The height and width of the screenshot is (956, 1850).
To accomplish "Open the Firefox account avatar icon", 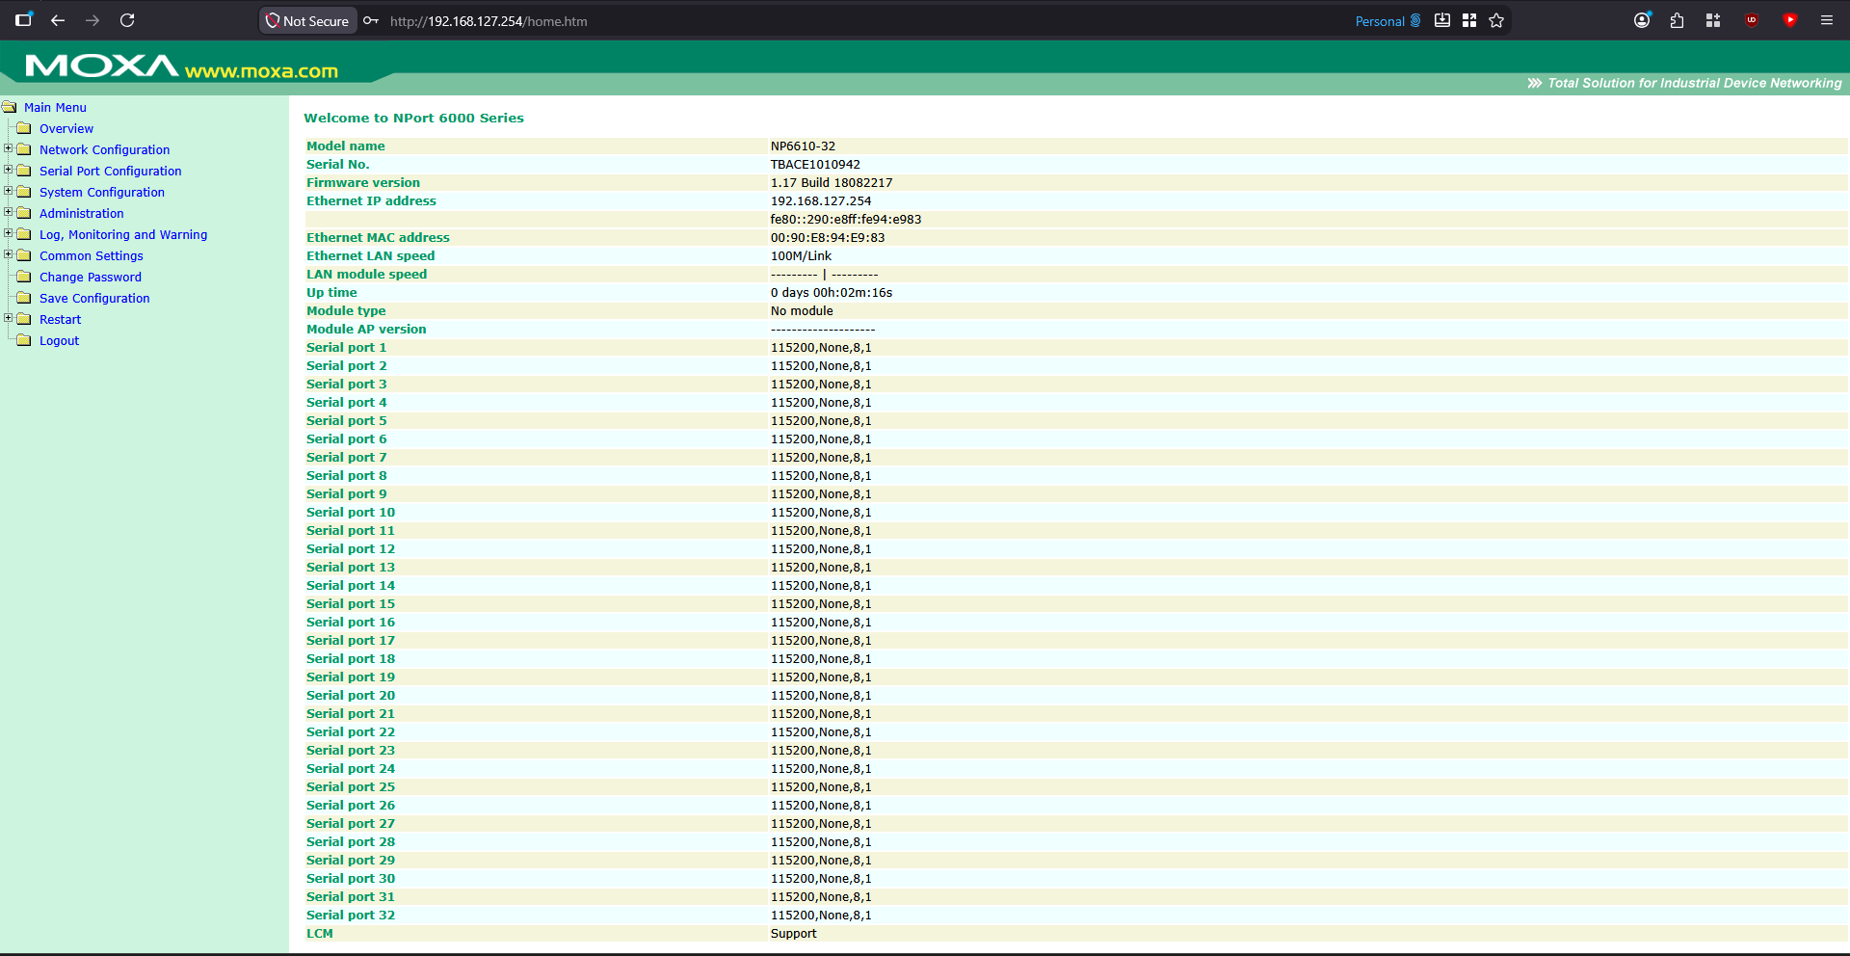I will (1642, 20).
